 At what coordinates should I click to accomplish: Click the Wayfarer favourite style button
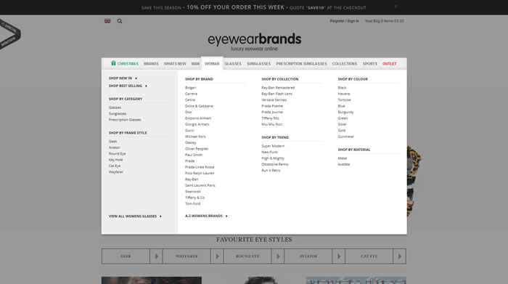point(187,256)
